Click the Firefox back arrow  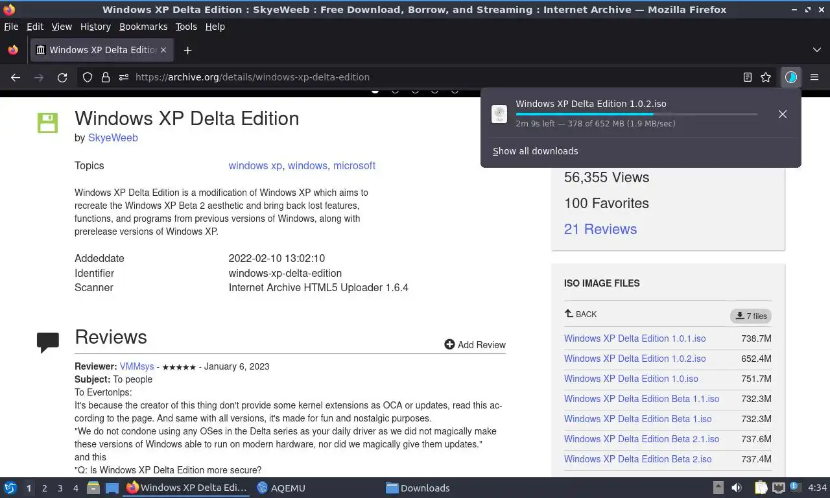[x=16, y=77]
